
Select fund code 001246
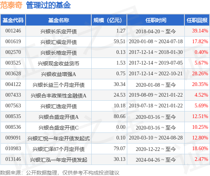pos(13,31)
